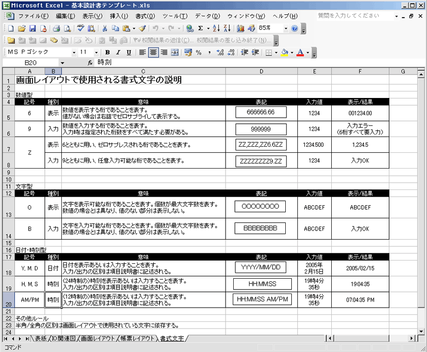
Task: Launch the Chart Wizard
Action: click(240, 28)
